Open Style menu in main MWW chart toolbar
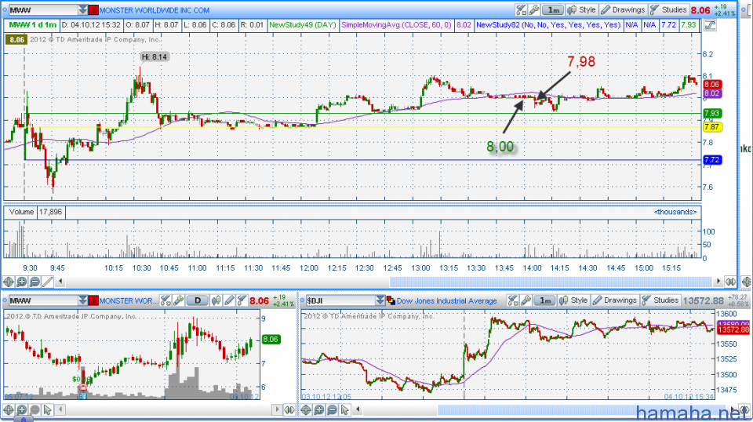The height and width of the screenshot is (422, 753). click(x=581, y=9)
